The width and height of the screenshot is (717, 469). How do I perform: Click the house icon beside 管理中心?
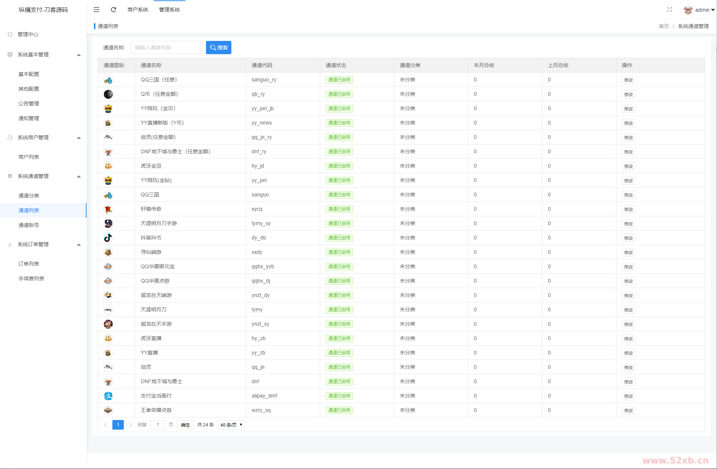tap(10, 34)
